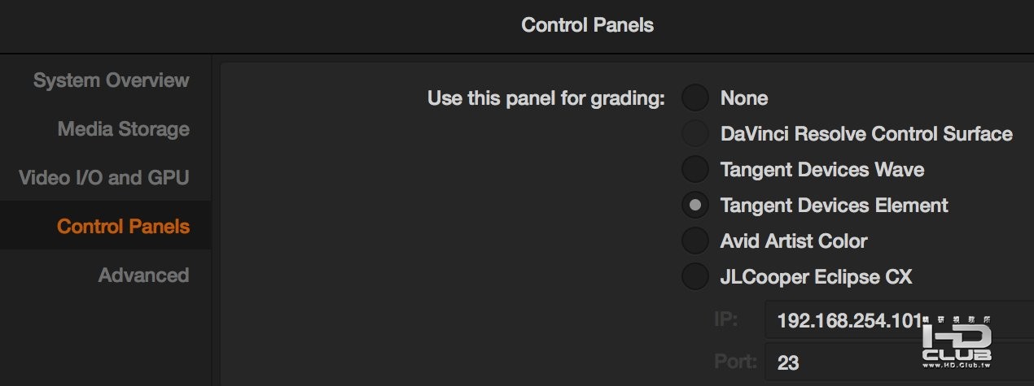Click the Control Panels window title

tap(587, 25)
